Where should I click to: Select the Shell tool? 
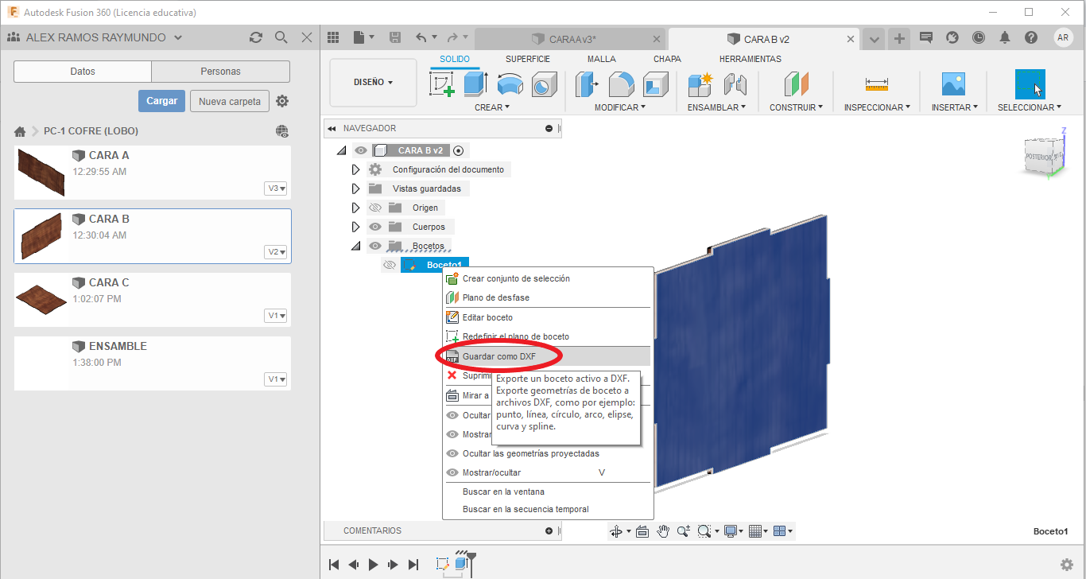[x=655, y=84]
